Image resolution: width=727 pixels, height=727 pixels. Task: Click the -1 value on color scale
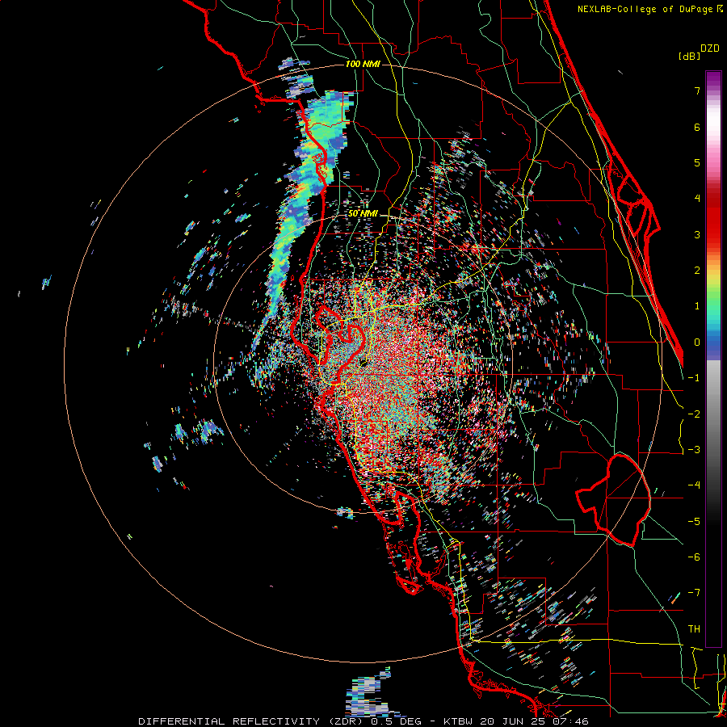click(694, 378)
